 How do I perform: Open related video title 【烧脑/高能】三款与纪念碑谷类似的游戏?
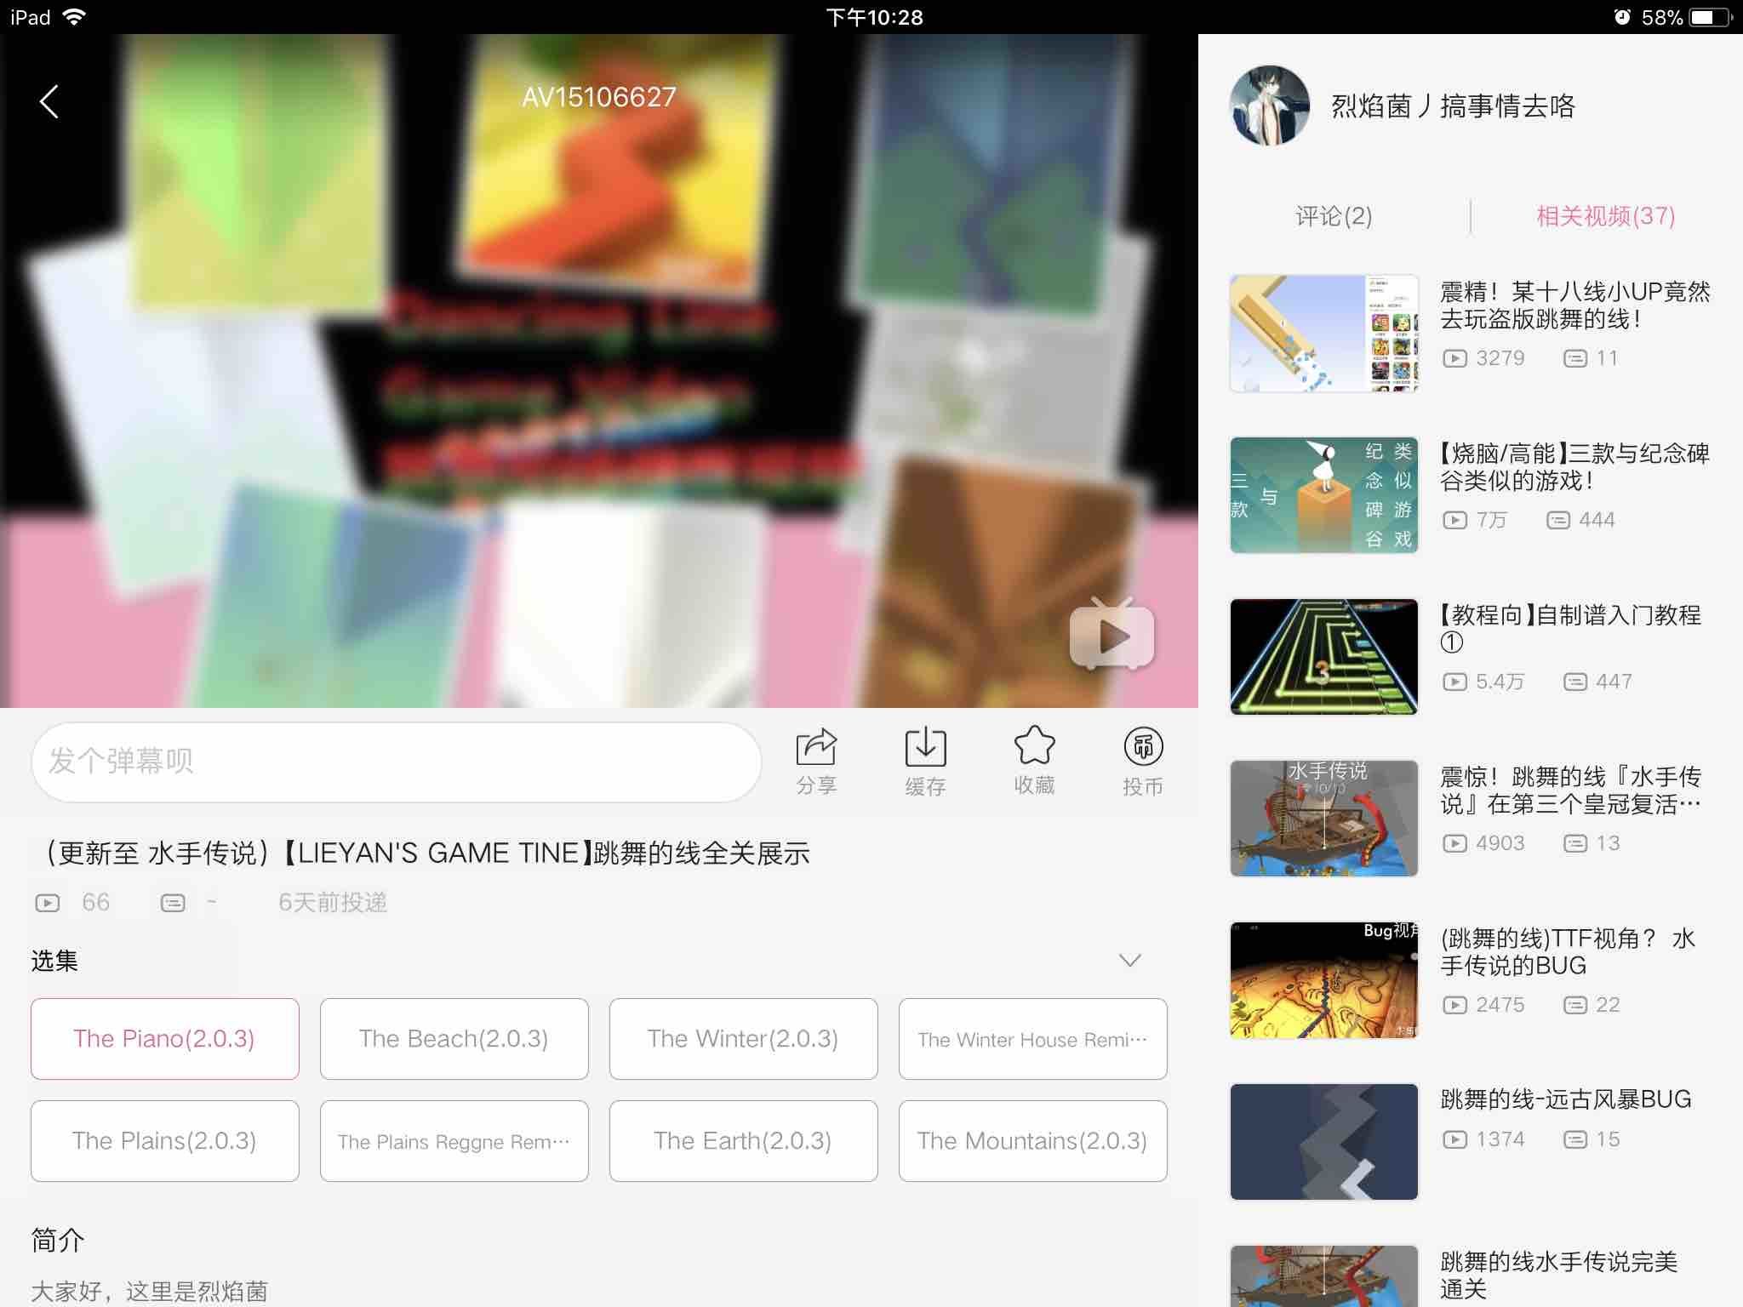pos(1574,467)
